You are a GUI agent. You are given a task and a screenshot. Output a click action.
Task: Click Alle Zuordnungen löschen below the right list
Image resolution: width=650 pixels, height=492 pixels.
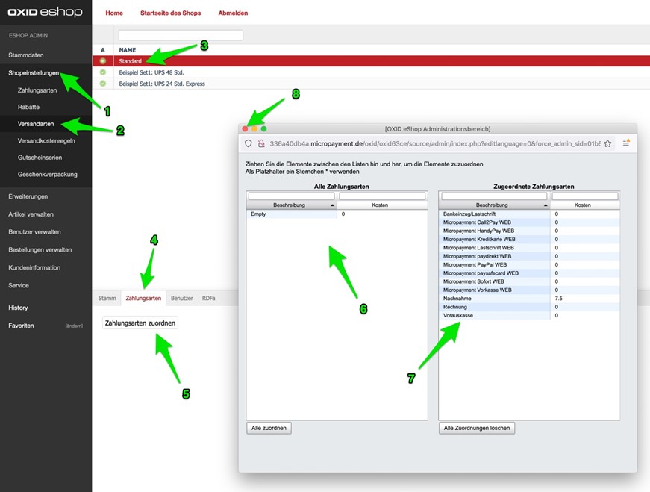pos(476,428)
